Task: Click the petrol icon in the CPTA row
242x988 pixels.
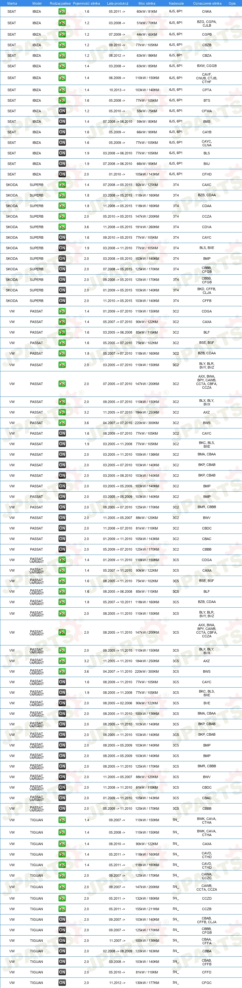Action: [62, 90]
